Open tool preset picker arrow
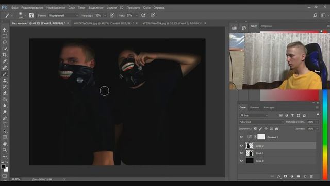Image resolution: width=330 pixels, height=186 pixels. [12, 16]
